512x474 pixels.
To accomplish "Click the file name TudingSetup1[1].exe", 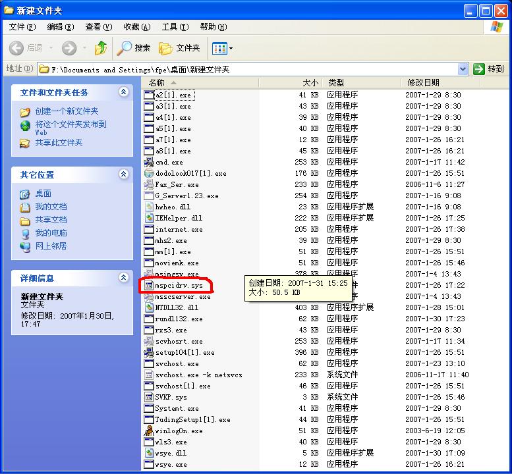I will point(192,419).
